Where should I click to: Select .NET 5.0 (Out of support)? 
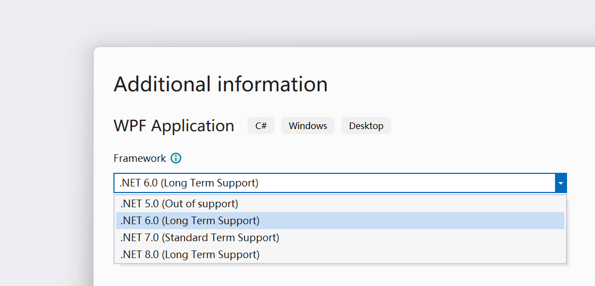pos(340,204)
